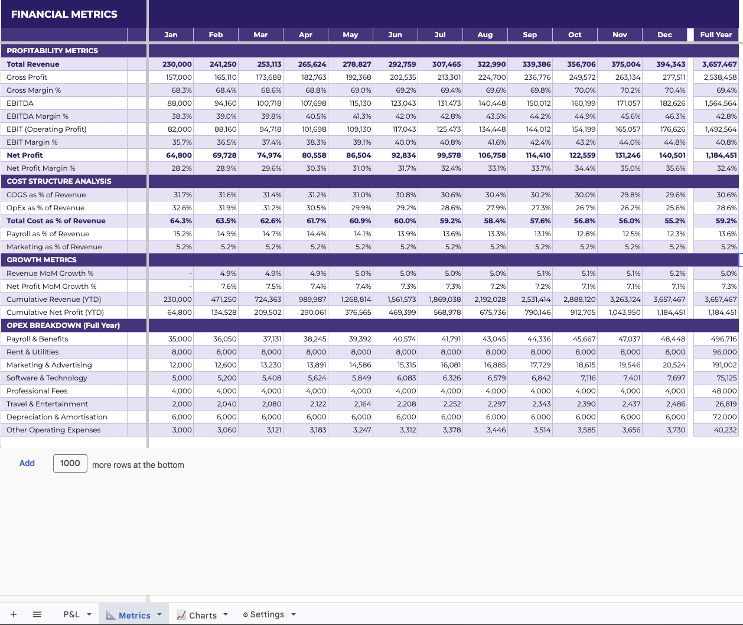Switch to the P&L sheet tab
The image size is (743, 625).
pyautogui.click(x=71, y=614)
